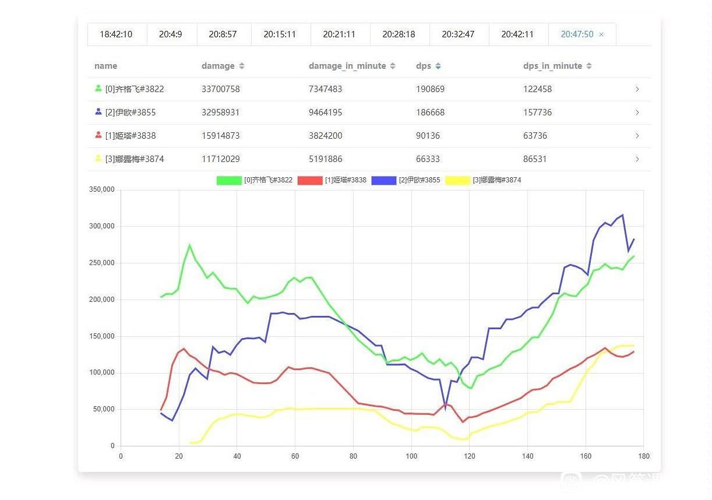Viewport: 712px width, 500px height.
Task: Switch to the 18:42:10 tab
Action: coord(116,34)
